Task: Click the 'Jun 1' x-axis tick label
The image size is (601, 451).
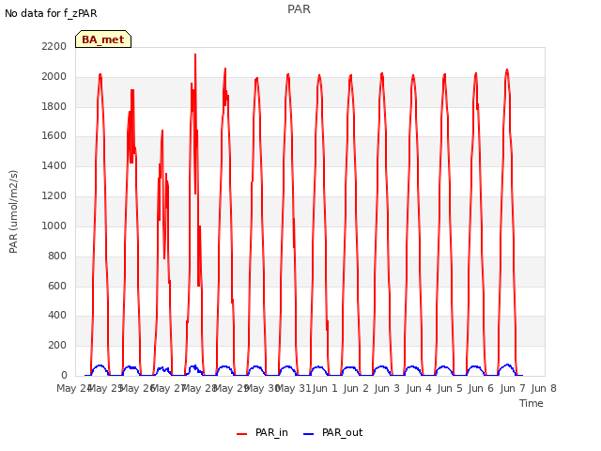Action: (325, 388)
